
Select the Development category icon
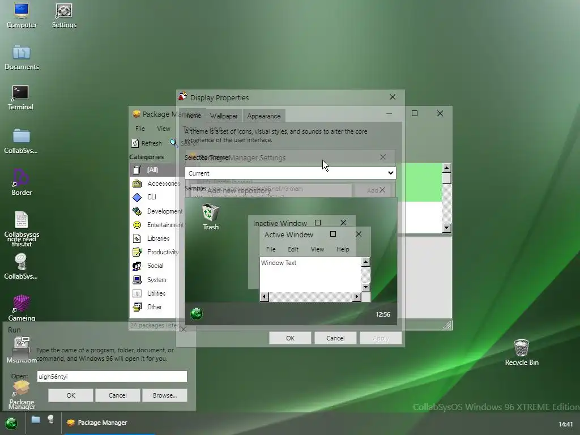click(137, 211)
